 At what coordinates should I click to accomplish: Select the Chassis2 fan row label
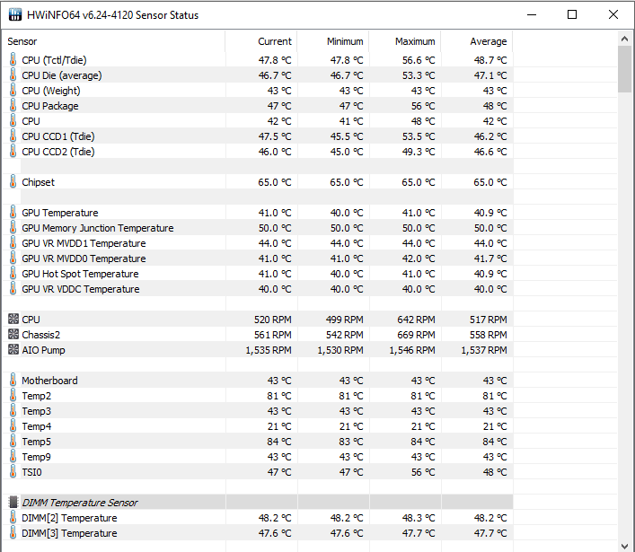coord(41,335)
